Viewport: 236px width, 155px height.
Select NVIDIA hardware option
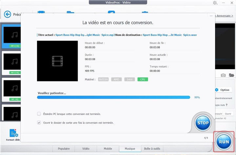point(103,79)
